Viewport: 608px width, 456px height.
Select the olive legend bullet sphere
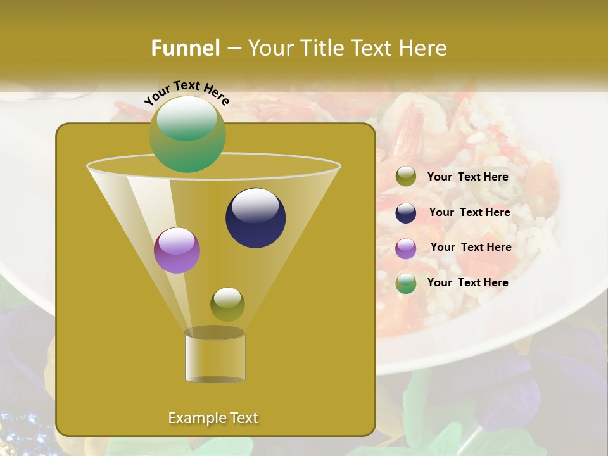[x=406, y=177]
